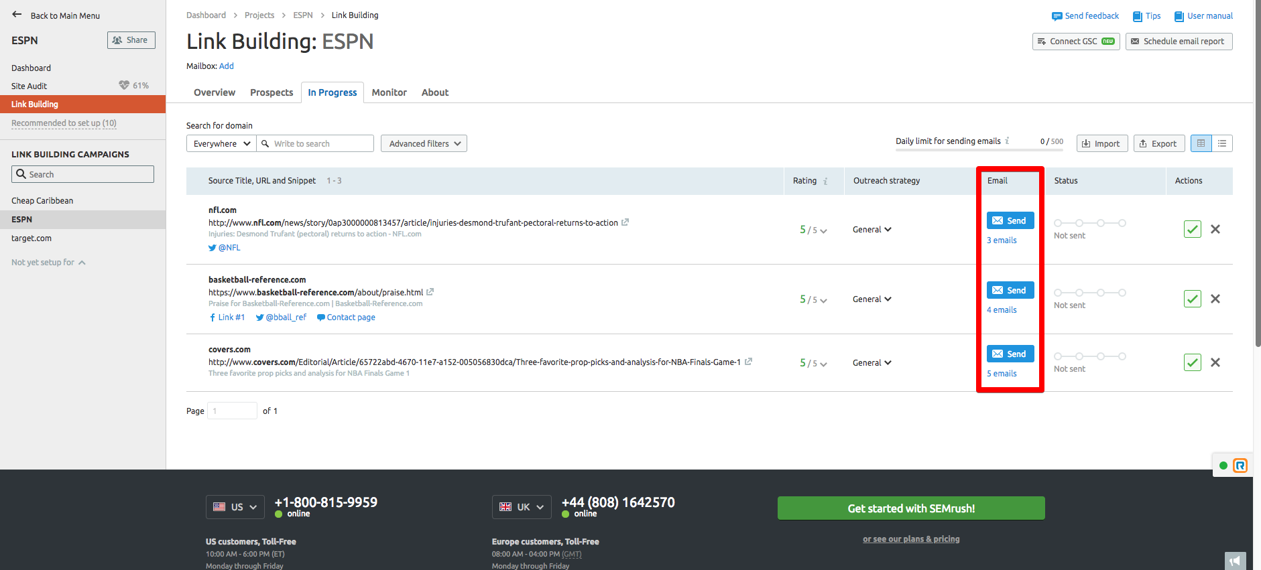Open external link icon for covers.com URL
The image size is (1261, 570).
click(748, 362)
